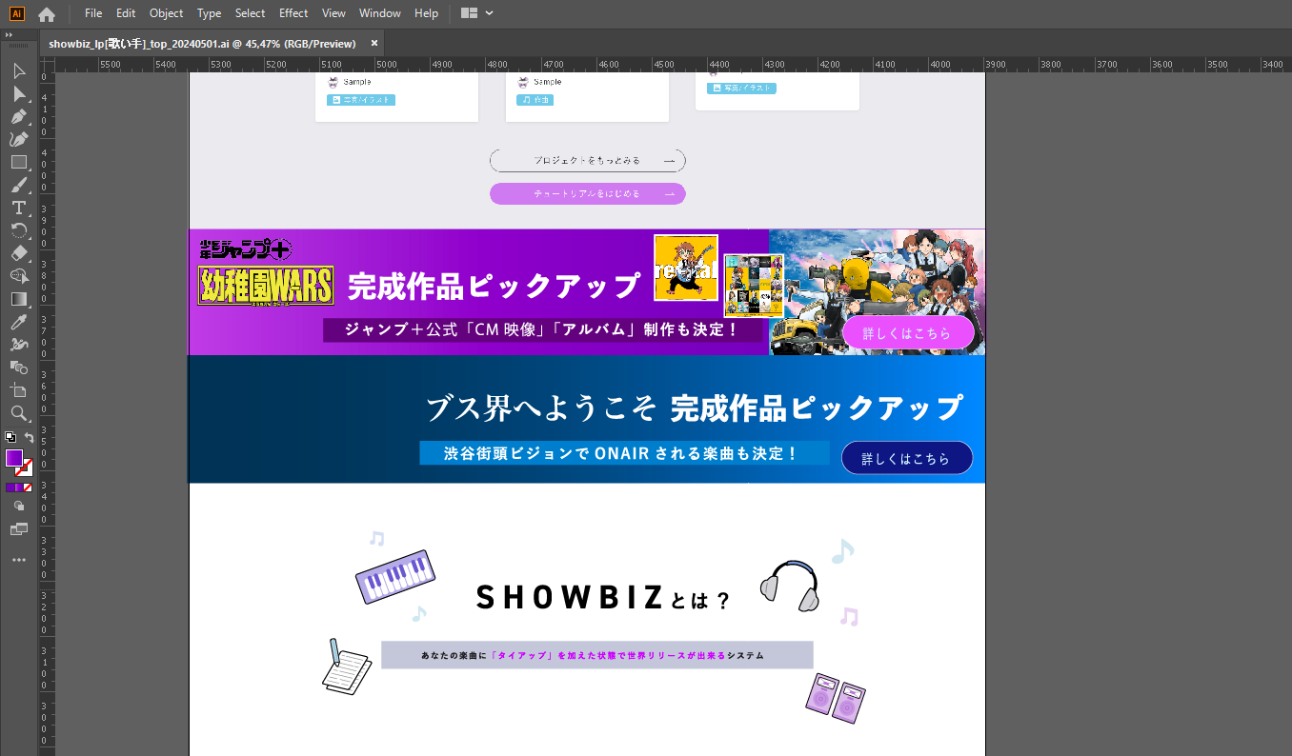The width and height of the screenshot is (1292, 756).
Task: Select the Shape Builder tool
Action: tap(19, 276)
